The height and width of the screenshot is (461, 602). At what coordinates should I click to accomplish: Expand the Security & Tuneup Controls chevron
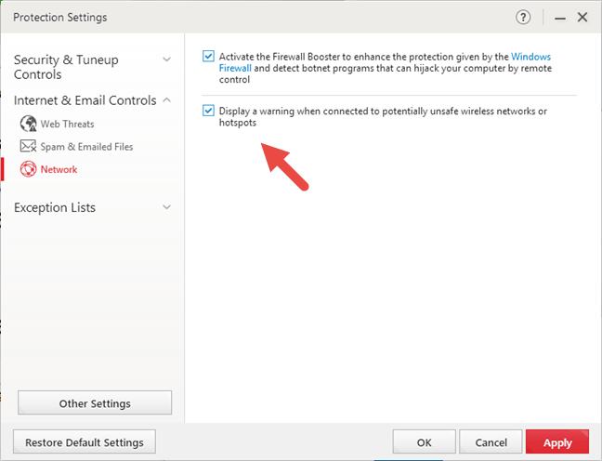(x=166, y=59)
